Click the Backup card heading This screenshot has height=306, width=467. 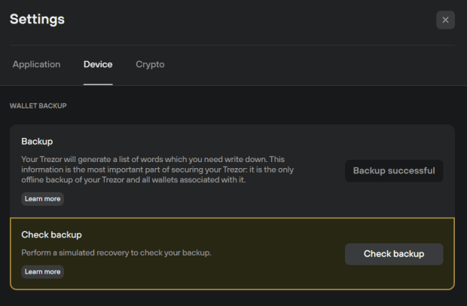click(37, 142)
